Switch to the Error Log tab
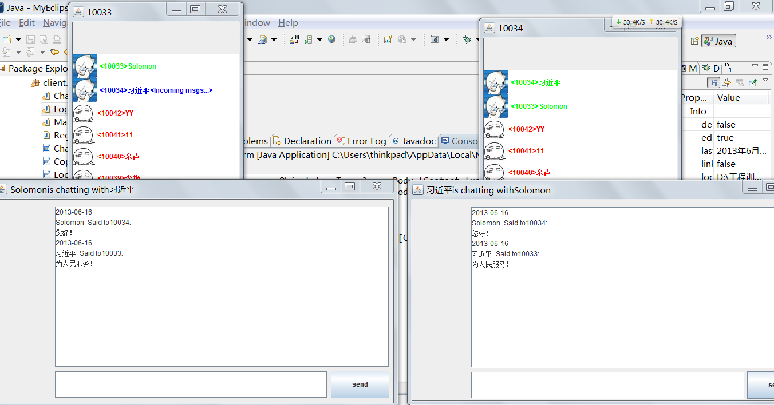774x405 pixels. point(361,141)
